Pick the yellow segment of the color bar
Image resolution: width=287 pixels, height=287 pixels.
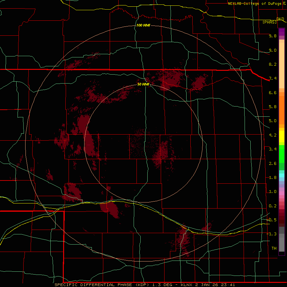pyautogui.click(x=282, y=136)
